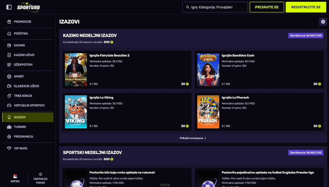Open Centar za pomoć link
This screenshot has width=329, height=187.
coord(41,178)
